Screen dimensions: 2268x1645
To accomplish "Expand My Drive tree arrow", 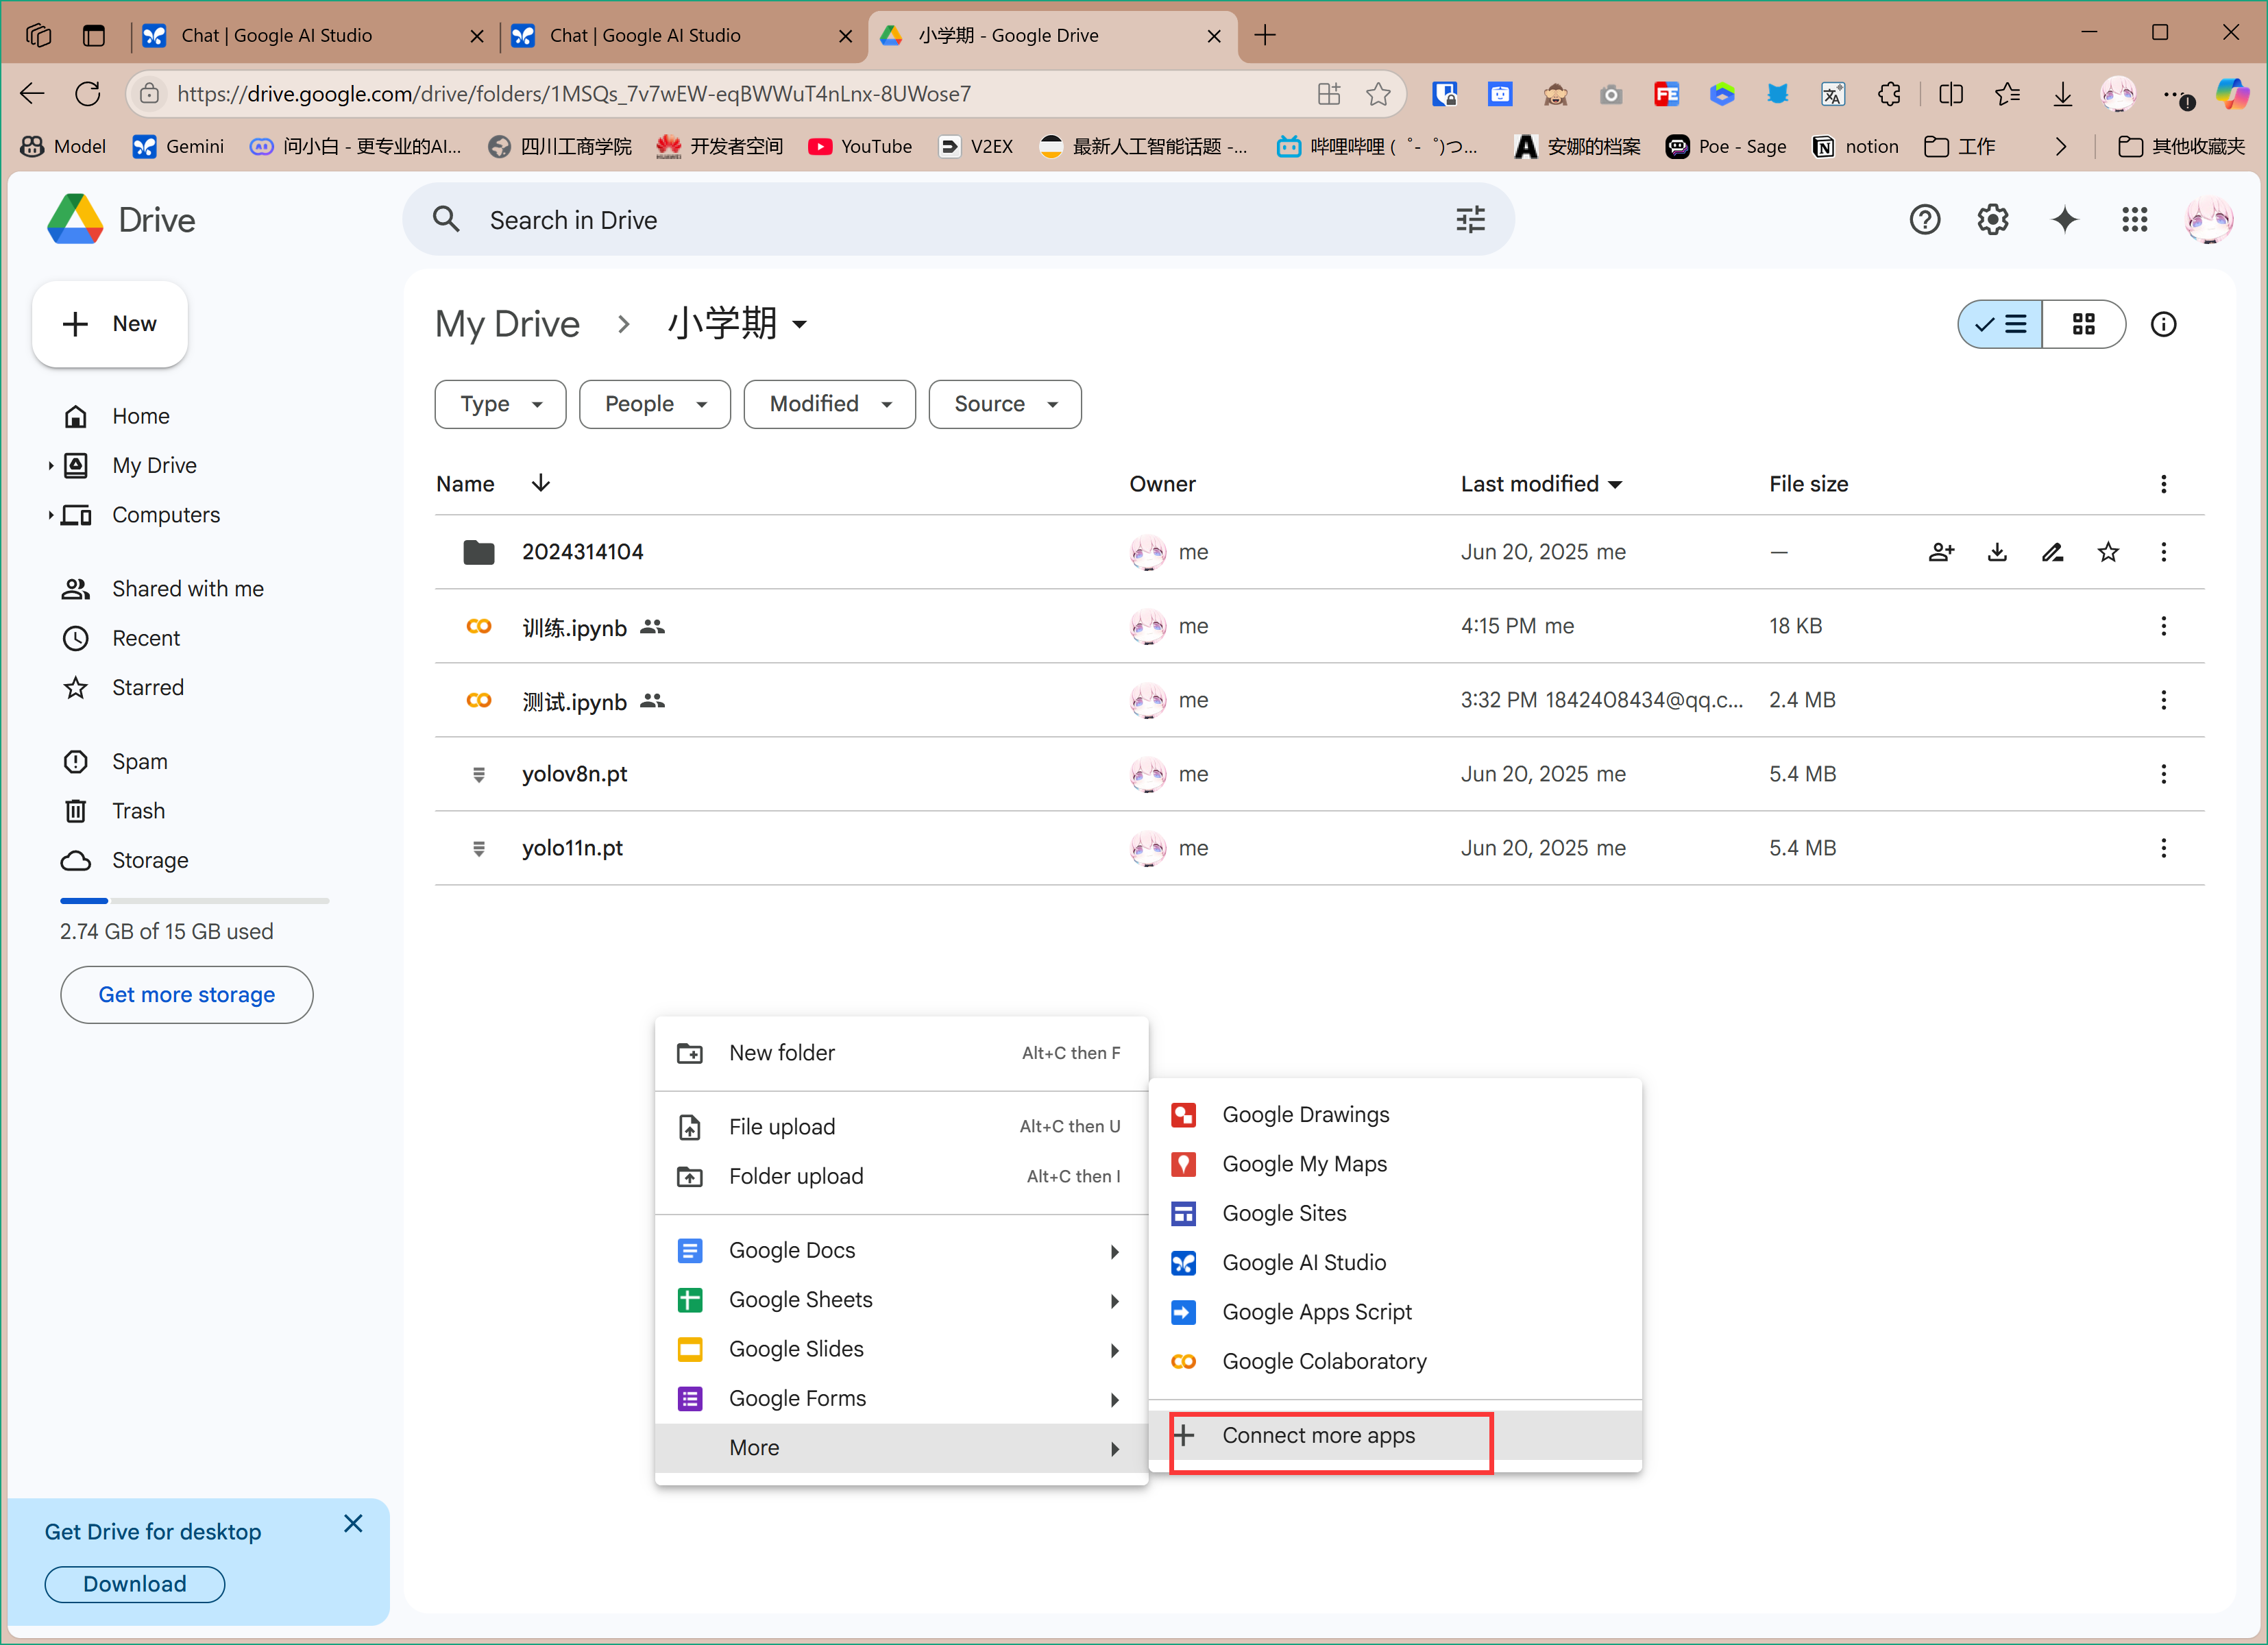I will 50,465.
